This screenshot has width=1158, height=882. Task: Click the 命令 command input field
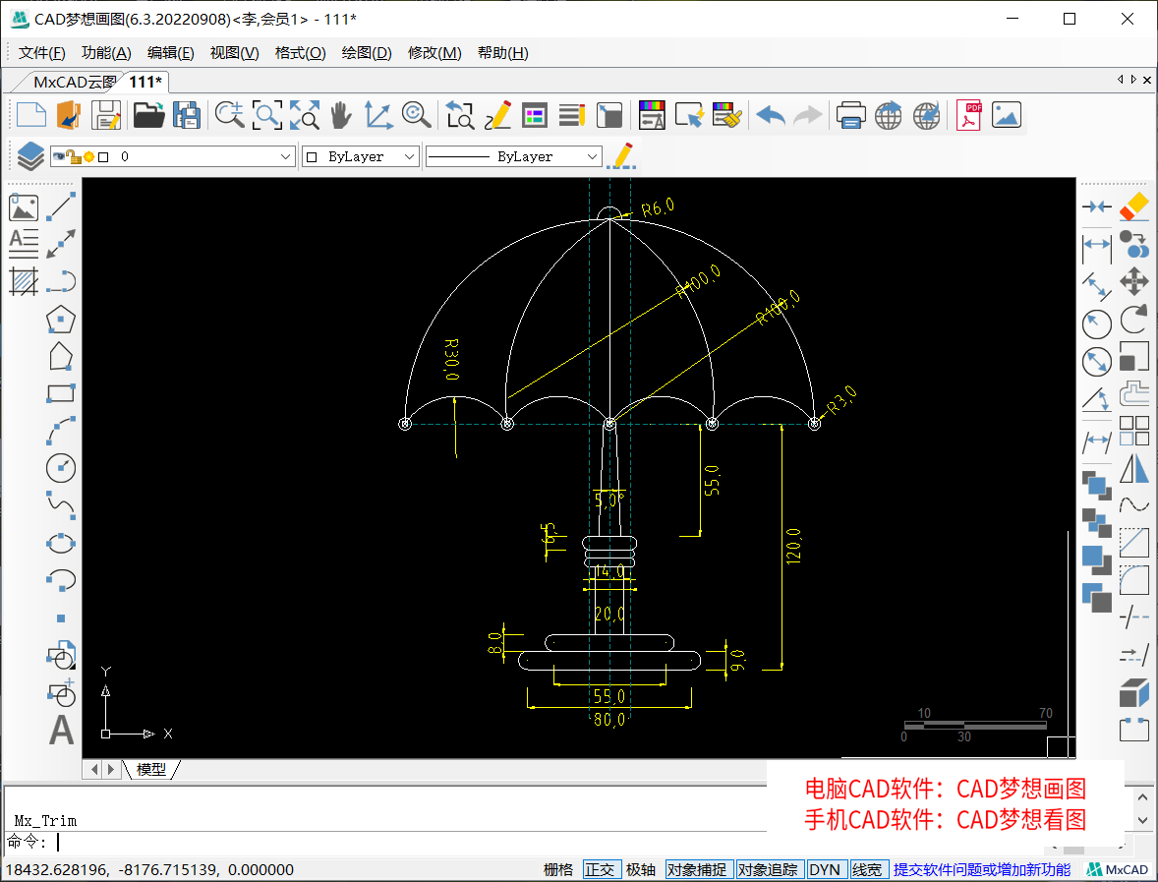(x=399, y=842)
